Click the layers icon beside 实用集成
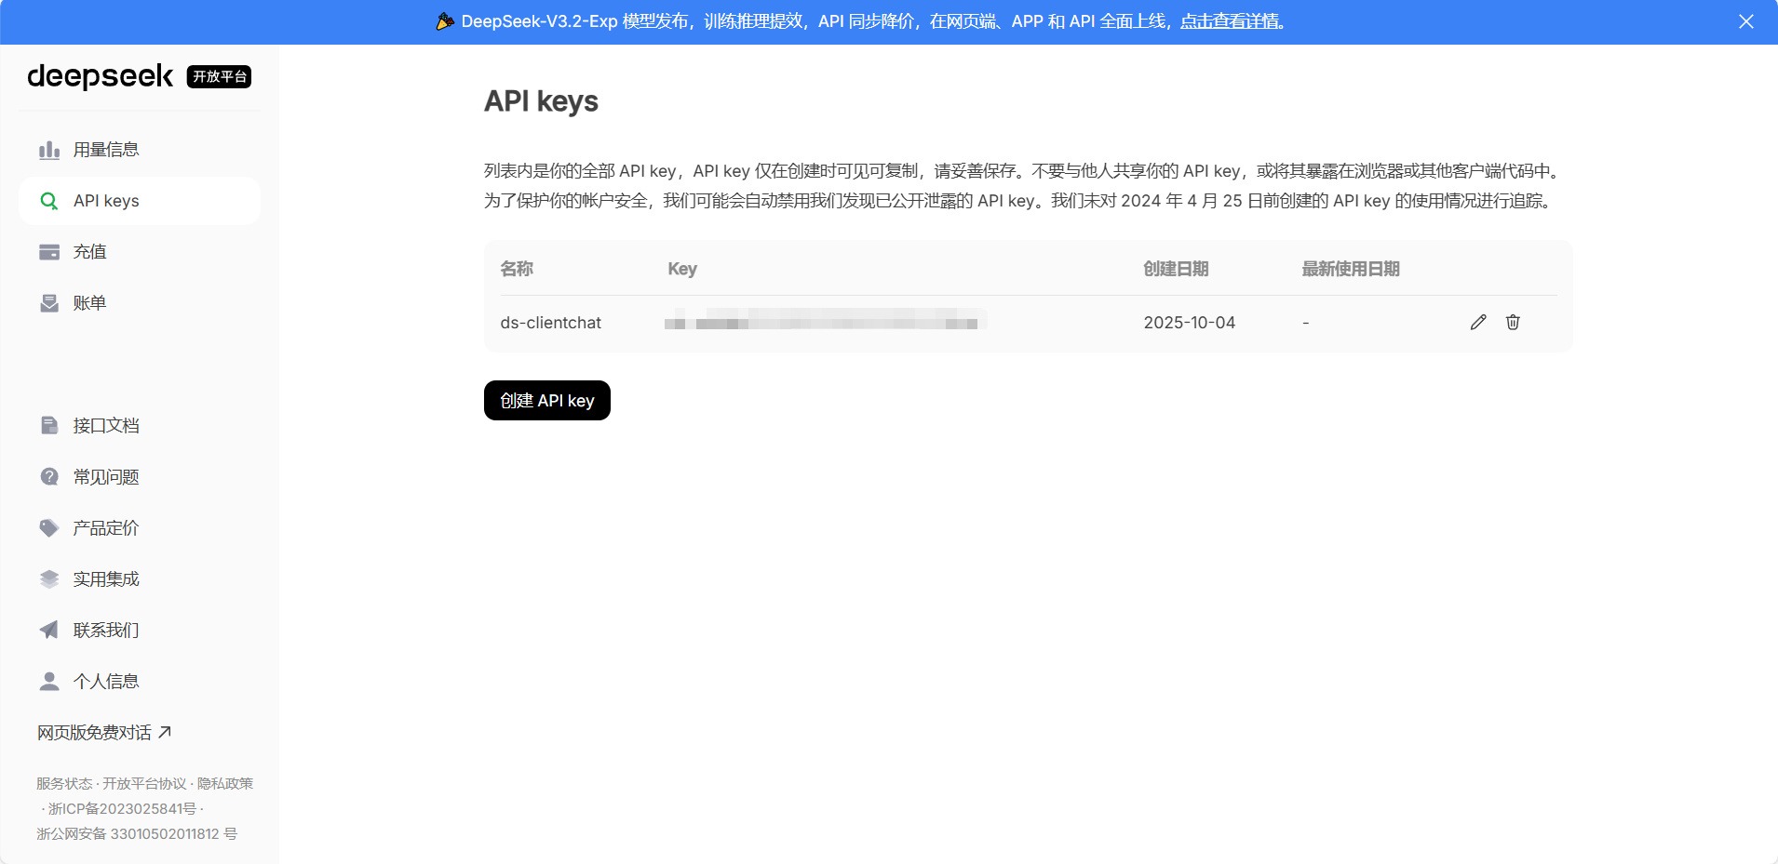Image resolution: width=1778 pixels, height=864 pixels. click(49, 579)
